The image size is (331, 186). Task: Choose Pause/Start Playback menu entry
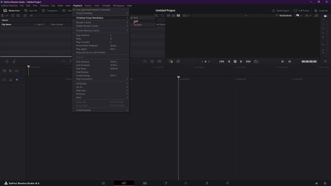coord(101,45)
